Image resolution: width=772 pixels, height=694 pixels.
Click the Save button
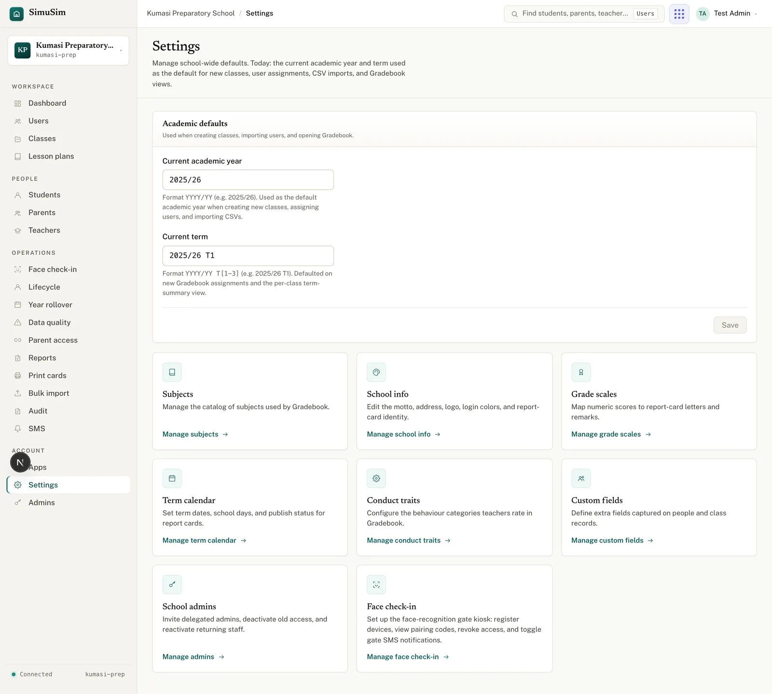coord(730,325)
